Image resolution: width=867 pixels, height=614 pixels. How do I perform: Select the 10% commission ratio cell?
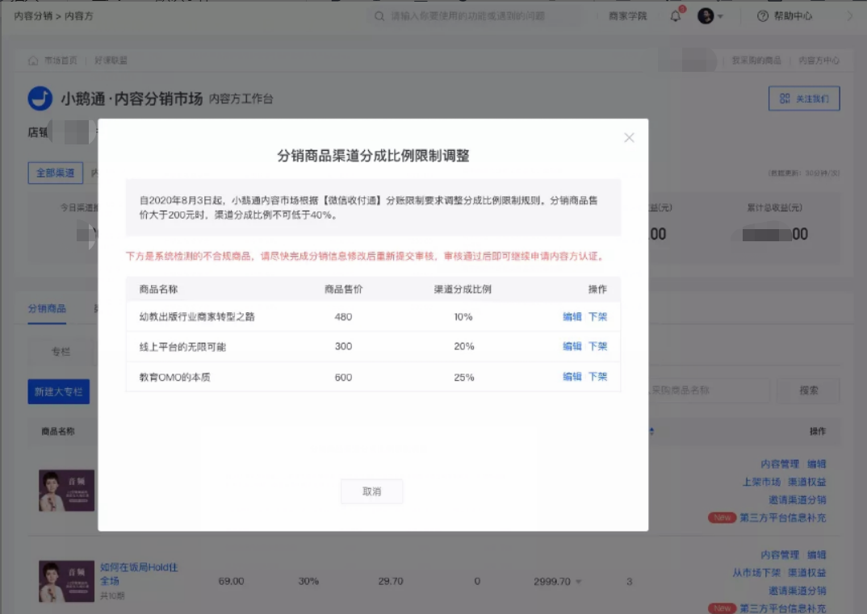(463, 316)
